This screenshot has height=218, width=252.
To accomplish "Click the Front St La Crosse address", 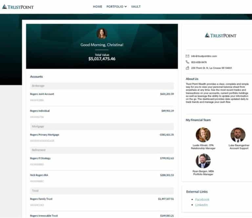I will [212, 68].
